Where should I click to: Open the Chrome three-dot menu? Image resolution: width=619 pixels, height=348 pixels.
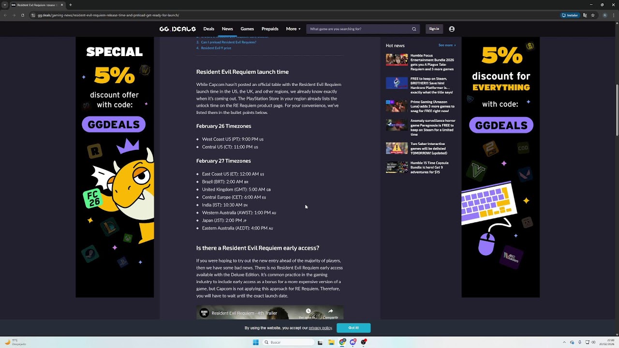pyautogui.click(x=614, y=15)
